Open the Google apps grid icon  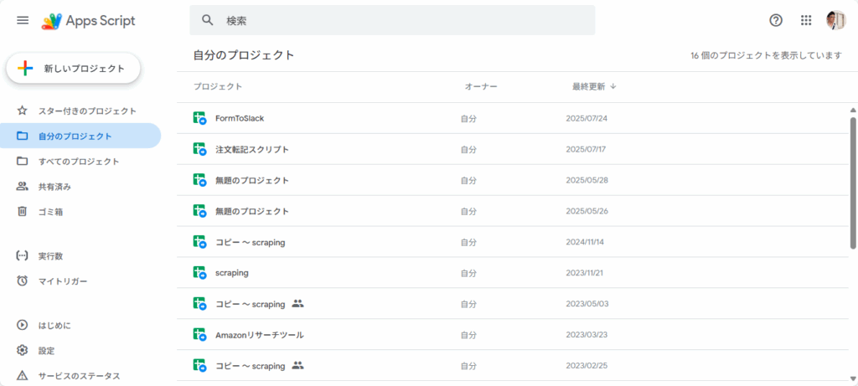click(805, 20)
